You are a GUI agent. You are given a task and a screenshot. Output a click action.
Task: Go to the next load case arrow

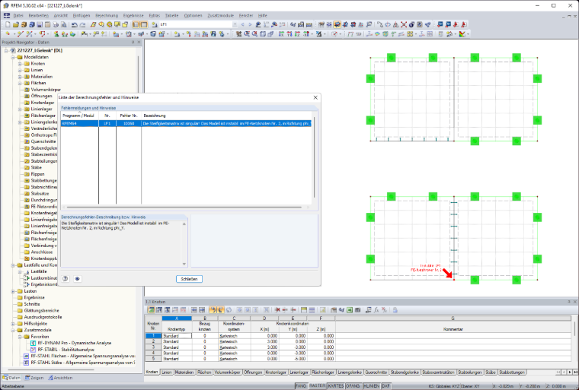tap(250, 24)
